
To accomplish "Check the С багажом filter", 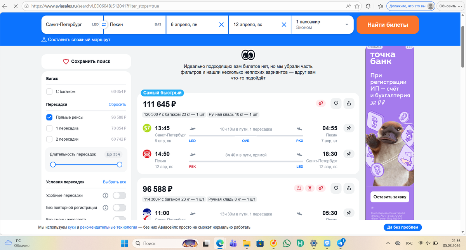I will point(49,92).
